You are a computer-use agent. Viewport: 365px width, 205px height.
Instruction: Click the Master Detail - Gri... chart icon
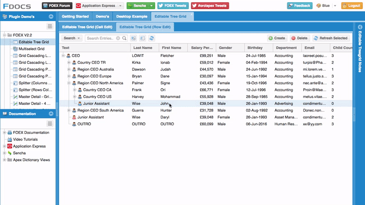(15, 97)
